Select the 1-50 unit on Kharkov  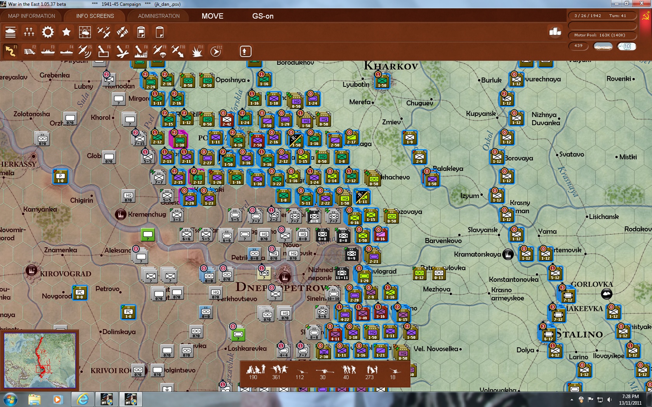tap(382, 81)
